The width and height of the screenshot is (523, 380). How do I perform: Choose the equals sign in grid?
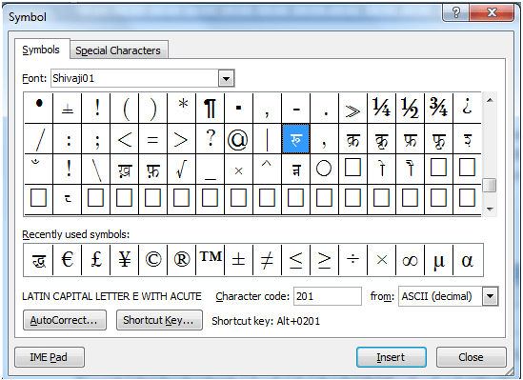tap(152, 139)
